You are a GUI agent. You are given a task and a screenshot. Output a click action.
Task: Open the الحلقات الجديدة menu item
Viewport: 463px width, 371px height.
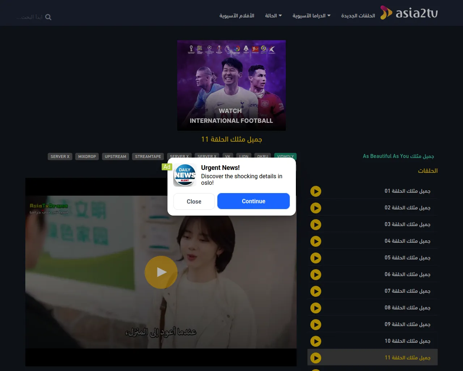tap(358, 16)
